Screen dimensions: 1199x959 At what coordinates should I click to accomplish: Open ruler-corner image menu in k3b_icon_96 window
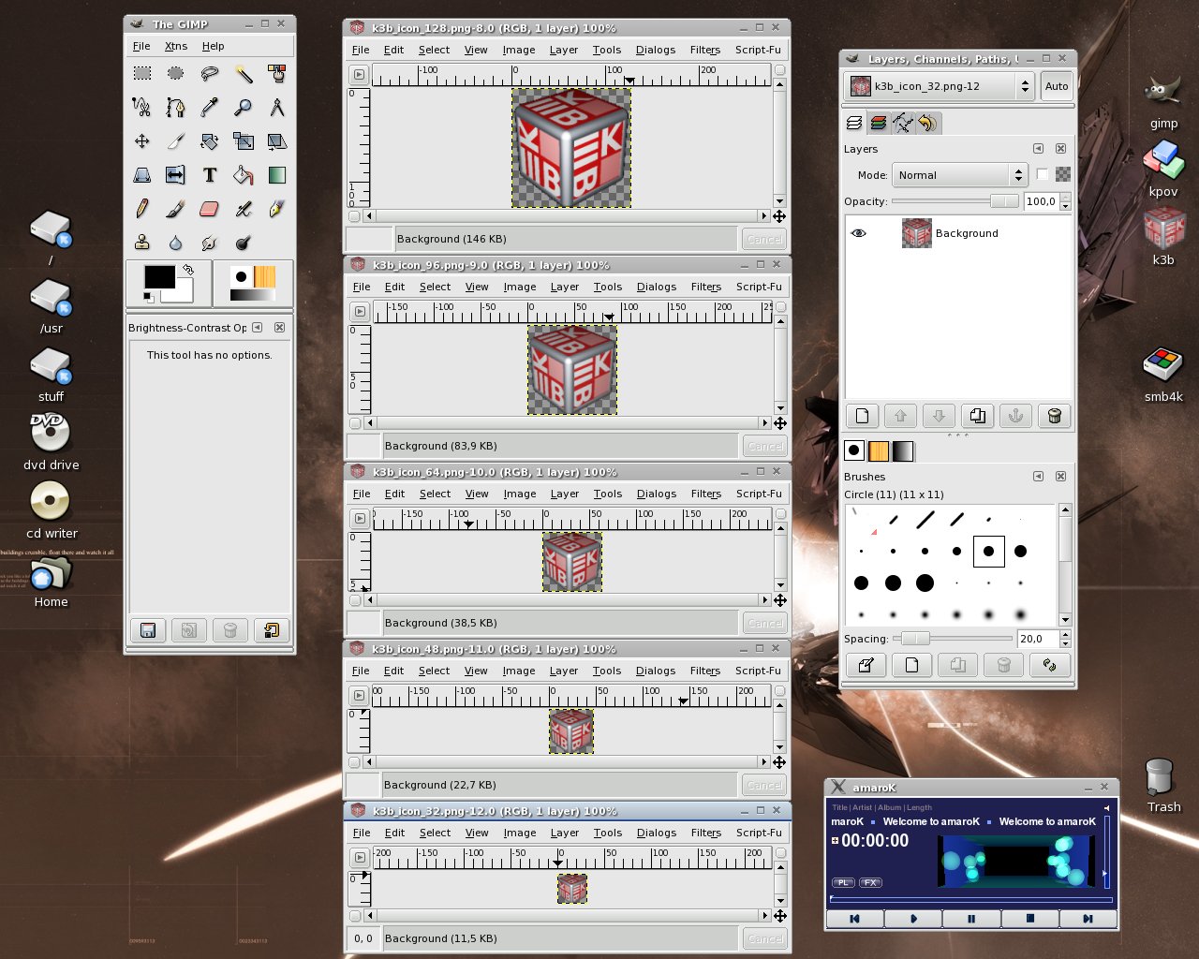click(359, 312)
